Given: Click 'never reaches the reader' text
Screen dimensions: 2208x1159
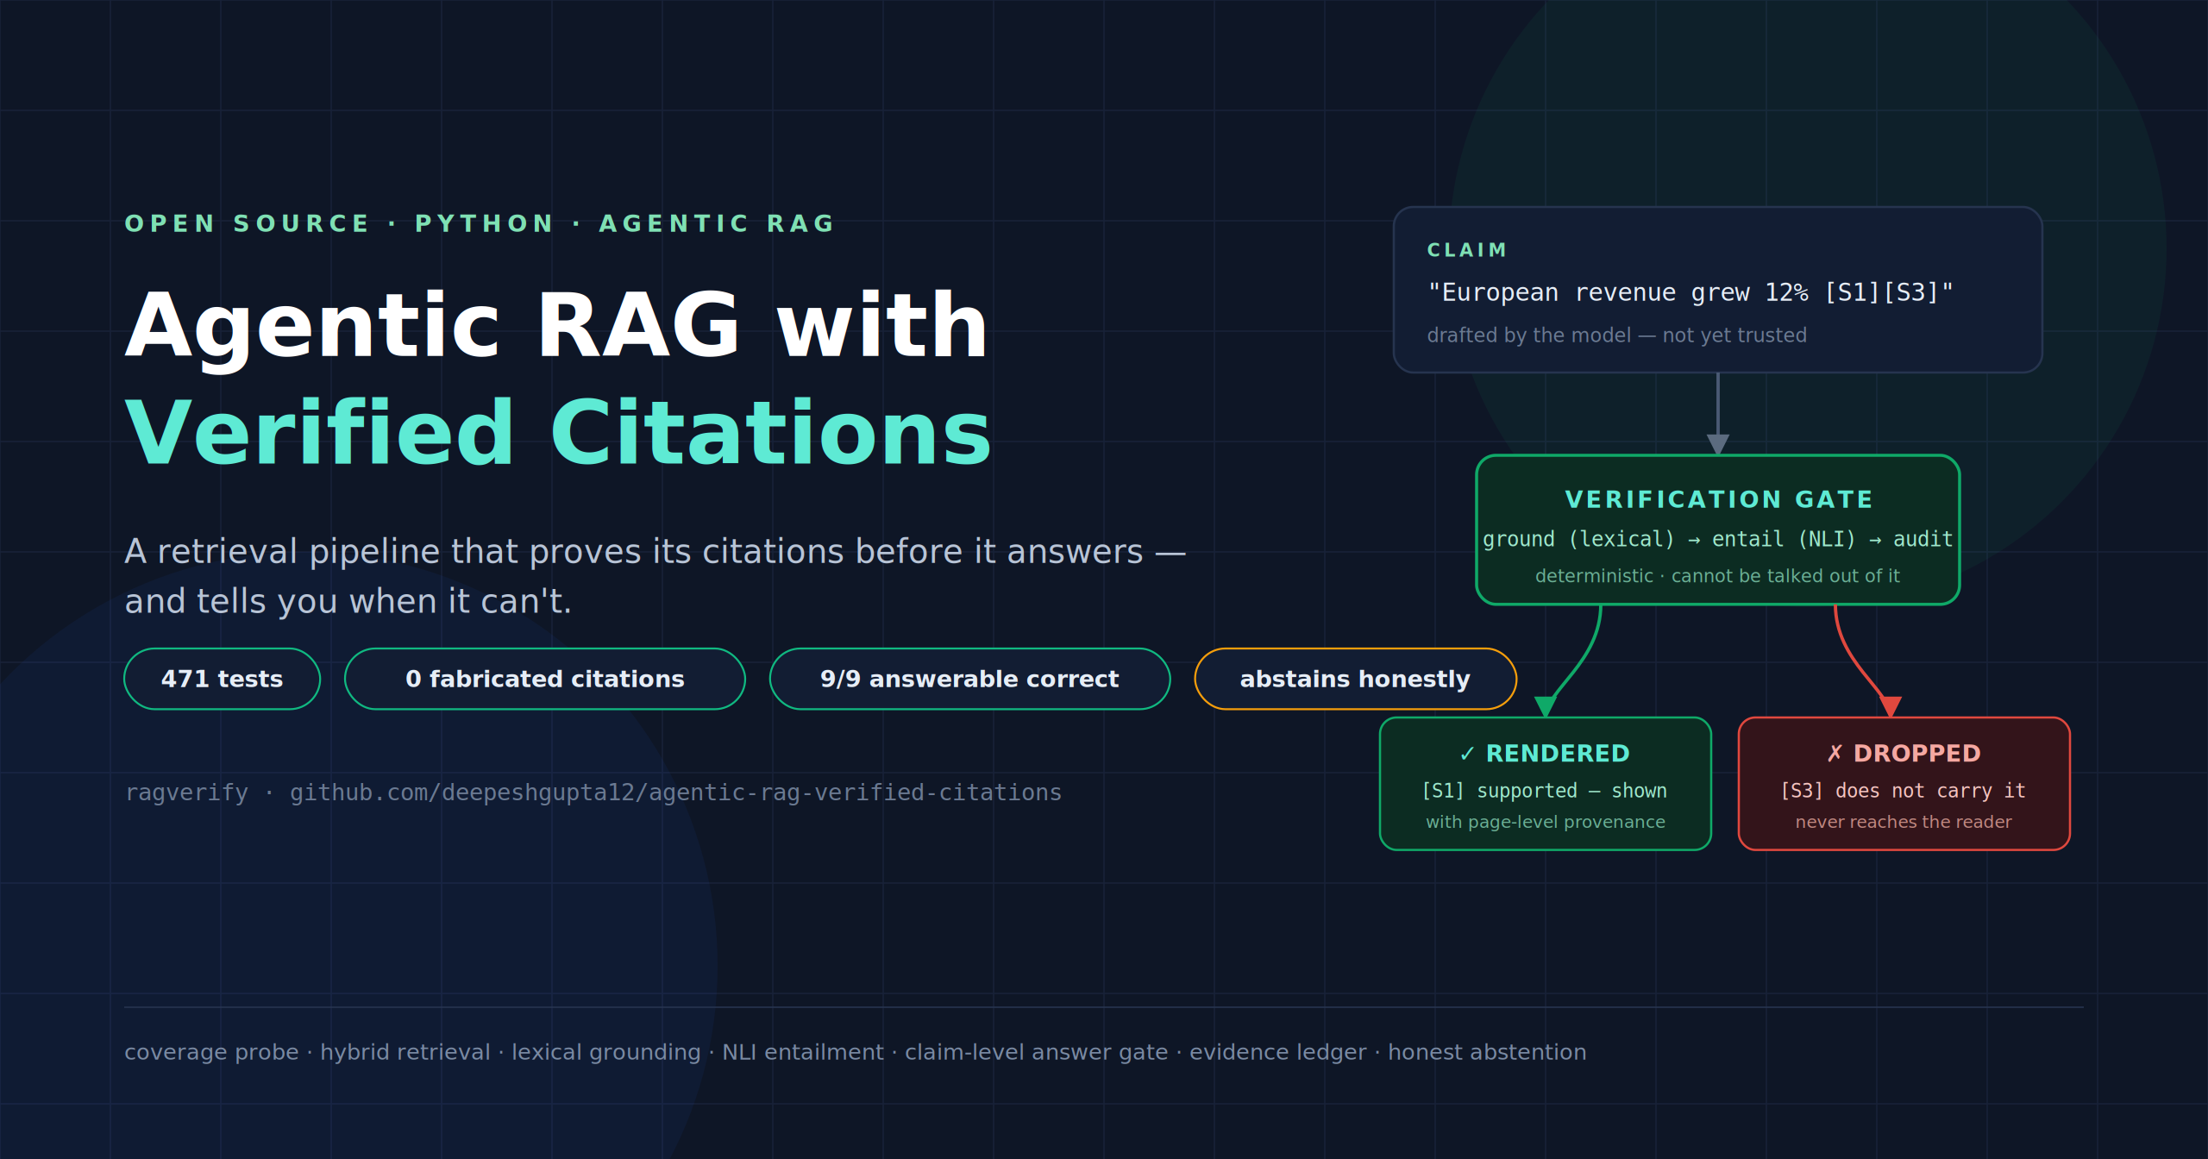Looking at the screenshot, I should pos(1904,822).
